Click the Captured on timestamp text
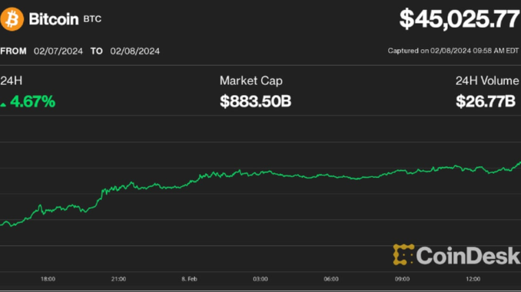 point(453,51)
